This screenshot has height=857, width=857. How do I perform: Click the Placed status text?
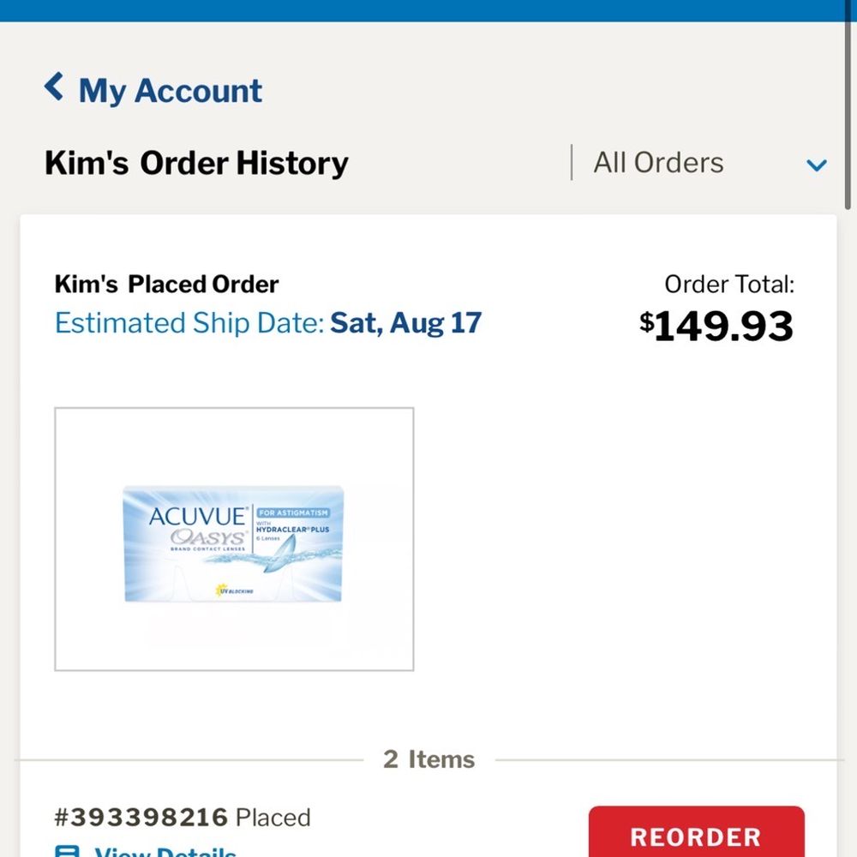point(273,818)
